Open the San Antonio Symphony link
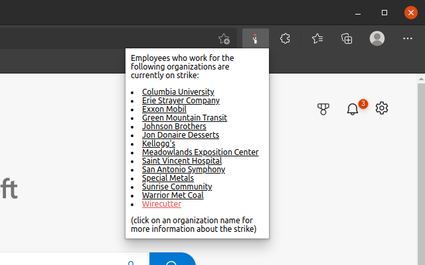Viewport: 425px width, 265px height. (x=183, y=170)
